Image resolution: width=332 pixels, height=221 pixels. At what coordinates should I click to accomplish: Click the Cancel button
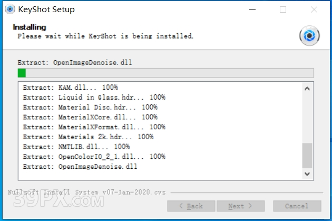pos(297,206)
